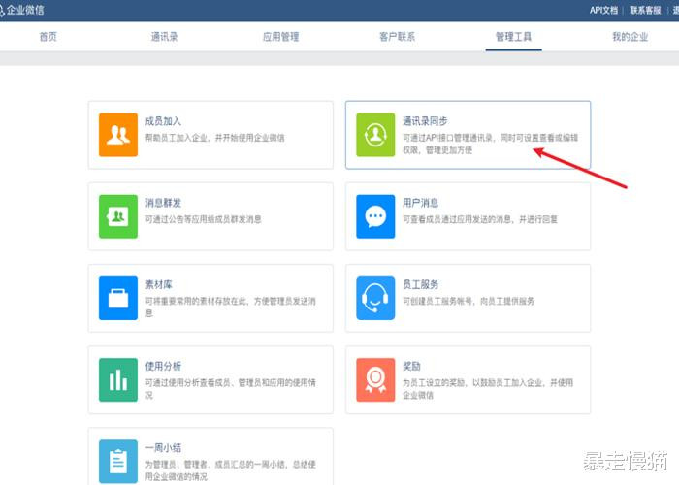
Task: Select the 客户联系 tab
Action: click(x=397, y=37)
